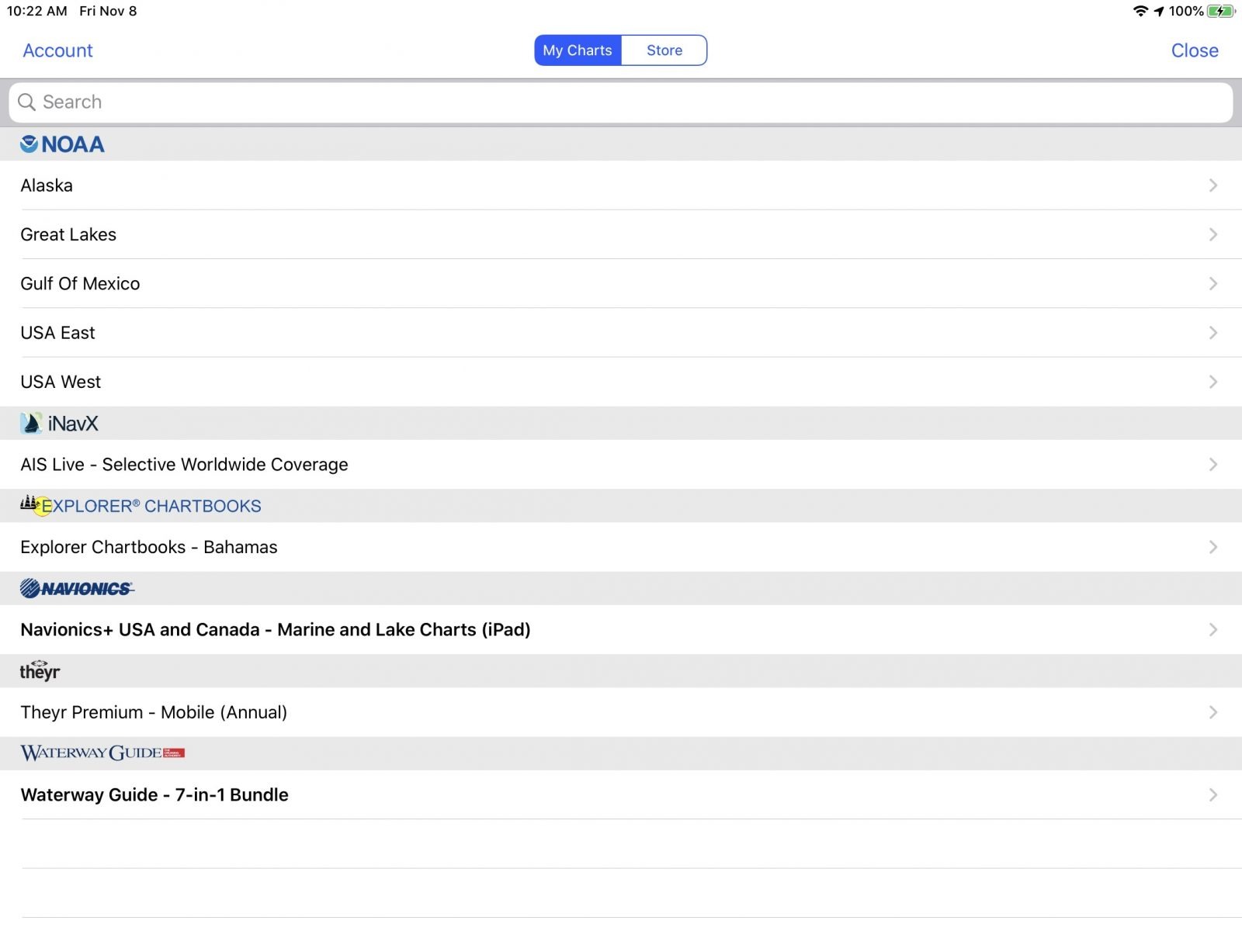Tap the Wi-Fi status icon
The height and width of the screenshot is (931, 1242).
tap(1140, 11)
